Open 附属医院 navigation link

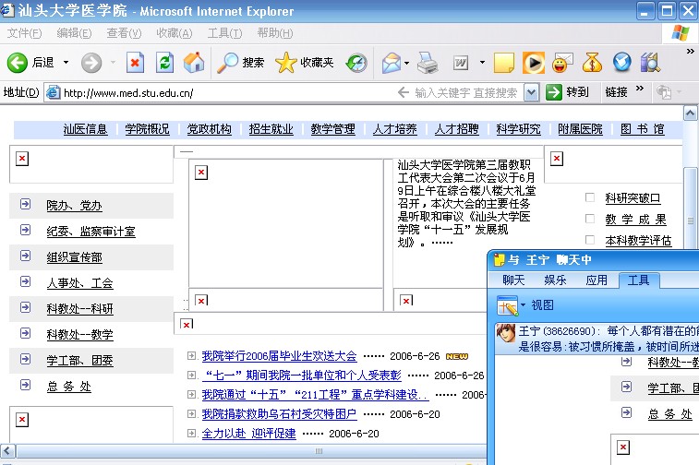click(580, 129)
